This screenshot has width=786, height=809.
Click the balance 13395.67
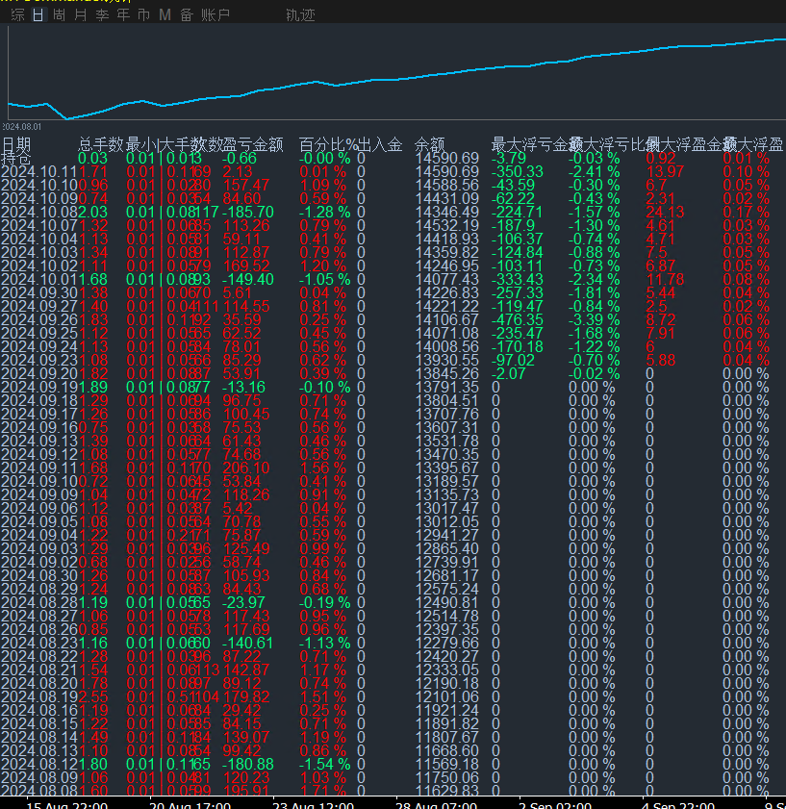(x=447, y=468)
